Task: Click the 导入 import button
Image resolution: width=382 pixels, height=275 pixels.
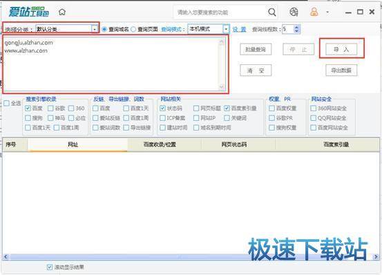Action: [x=341, y=50]
